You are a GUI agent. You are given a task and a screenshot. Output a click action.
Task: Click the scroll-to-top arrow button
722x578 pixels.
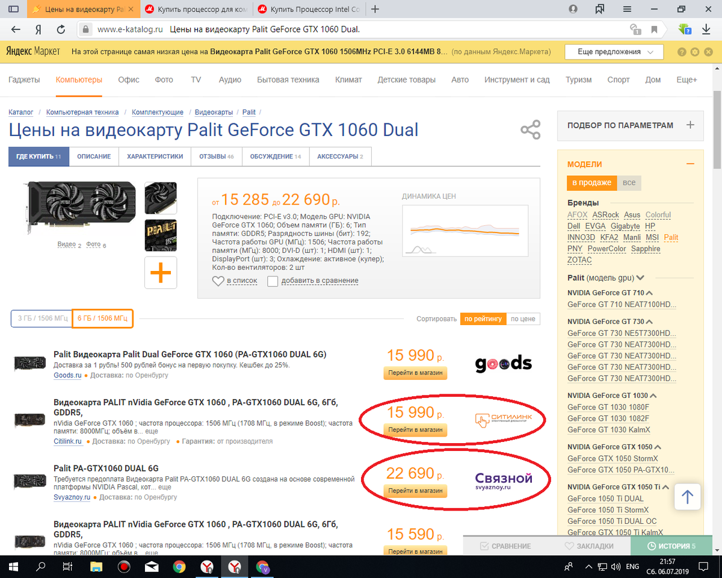(x=688, y=497)
